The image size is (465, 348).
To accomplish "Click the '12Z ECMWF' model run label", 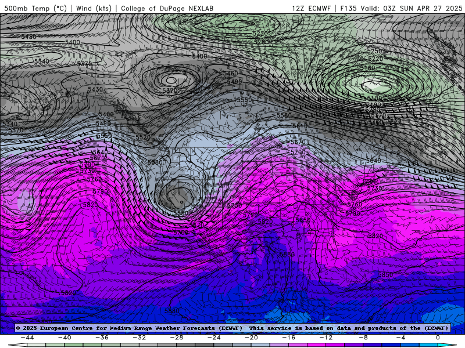I will tap(311, 8).
